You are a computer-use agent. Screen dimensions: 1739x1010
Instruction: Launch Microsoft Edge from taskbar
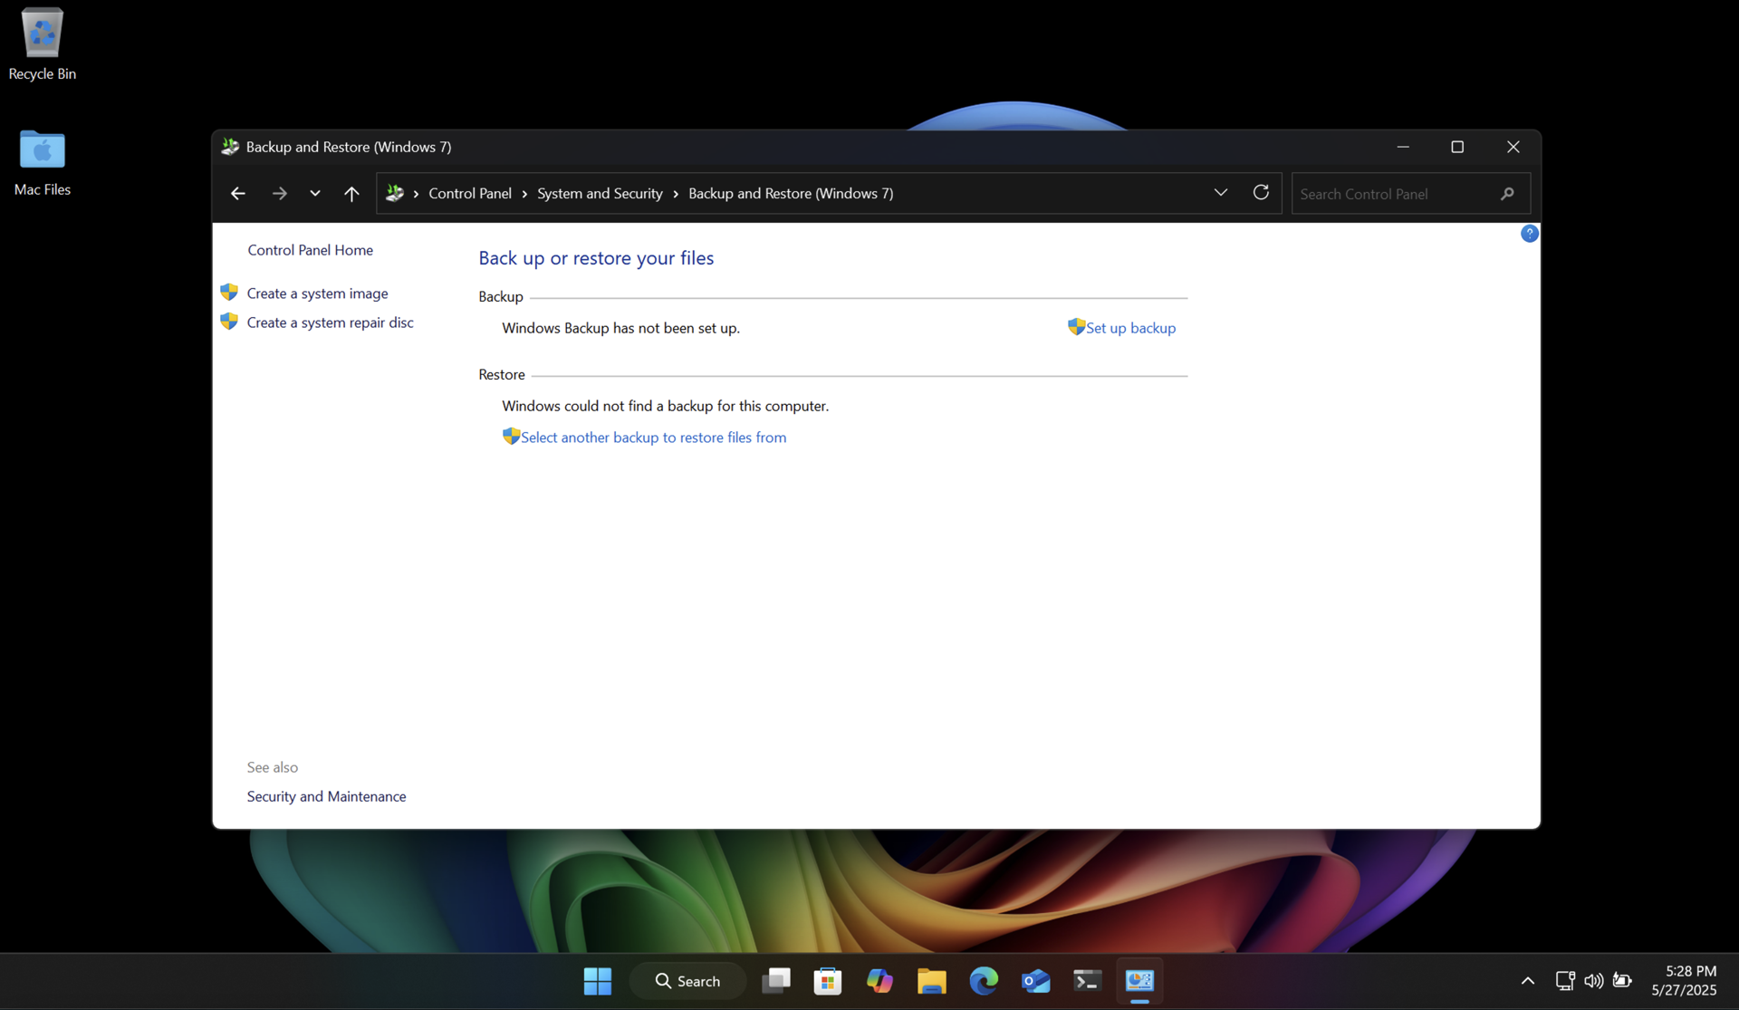tap(984, 981)
